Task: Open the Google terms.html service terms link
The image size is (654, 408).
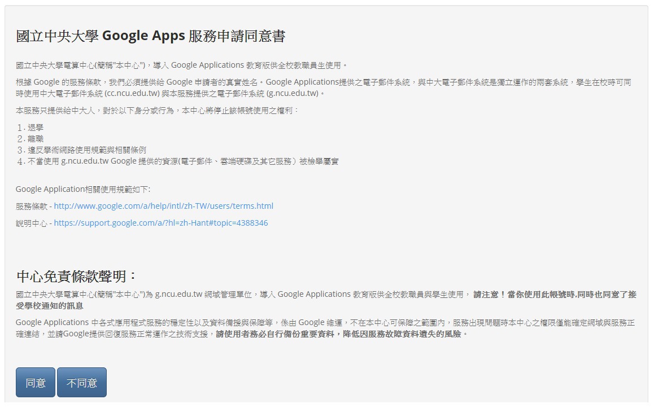Action: [164, 206]
